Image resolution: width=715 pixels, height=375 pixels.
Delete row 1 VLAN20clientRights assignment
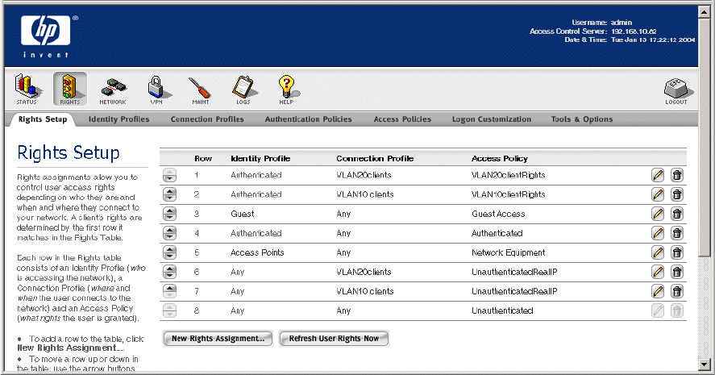click(x=677, y=175)
